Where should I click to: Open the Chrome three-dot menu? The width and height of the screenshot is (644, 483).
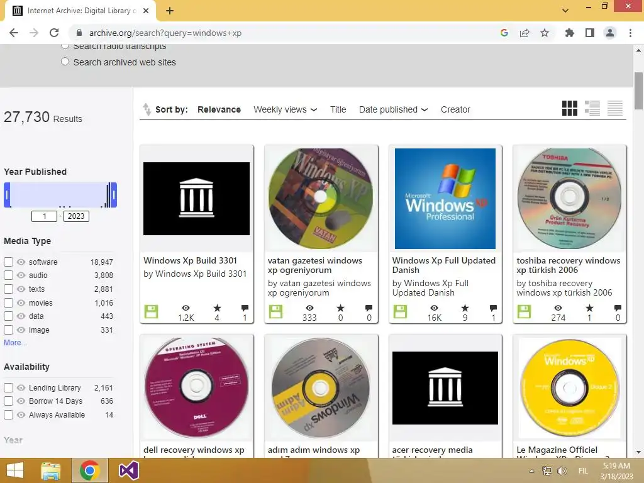tap(630, 33)
